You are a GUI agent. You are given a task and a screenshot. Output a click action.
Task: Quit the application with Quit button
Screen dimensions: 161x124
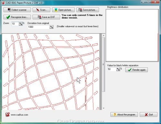148,114
